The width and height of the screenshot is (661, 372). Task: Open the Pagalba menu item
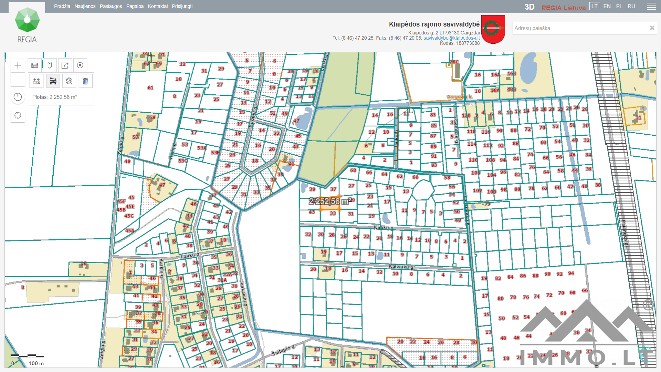pyautogui.click(x=135, y=6)
